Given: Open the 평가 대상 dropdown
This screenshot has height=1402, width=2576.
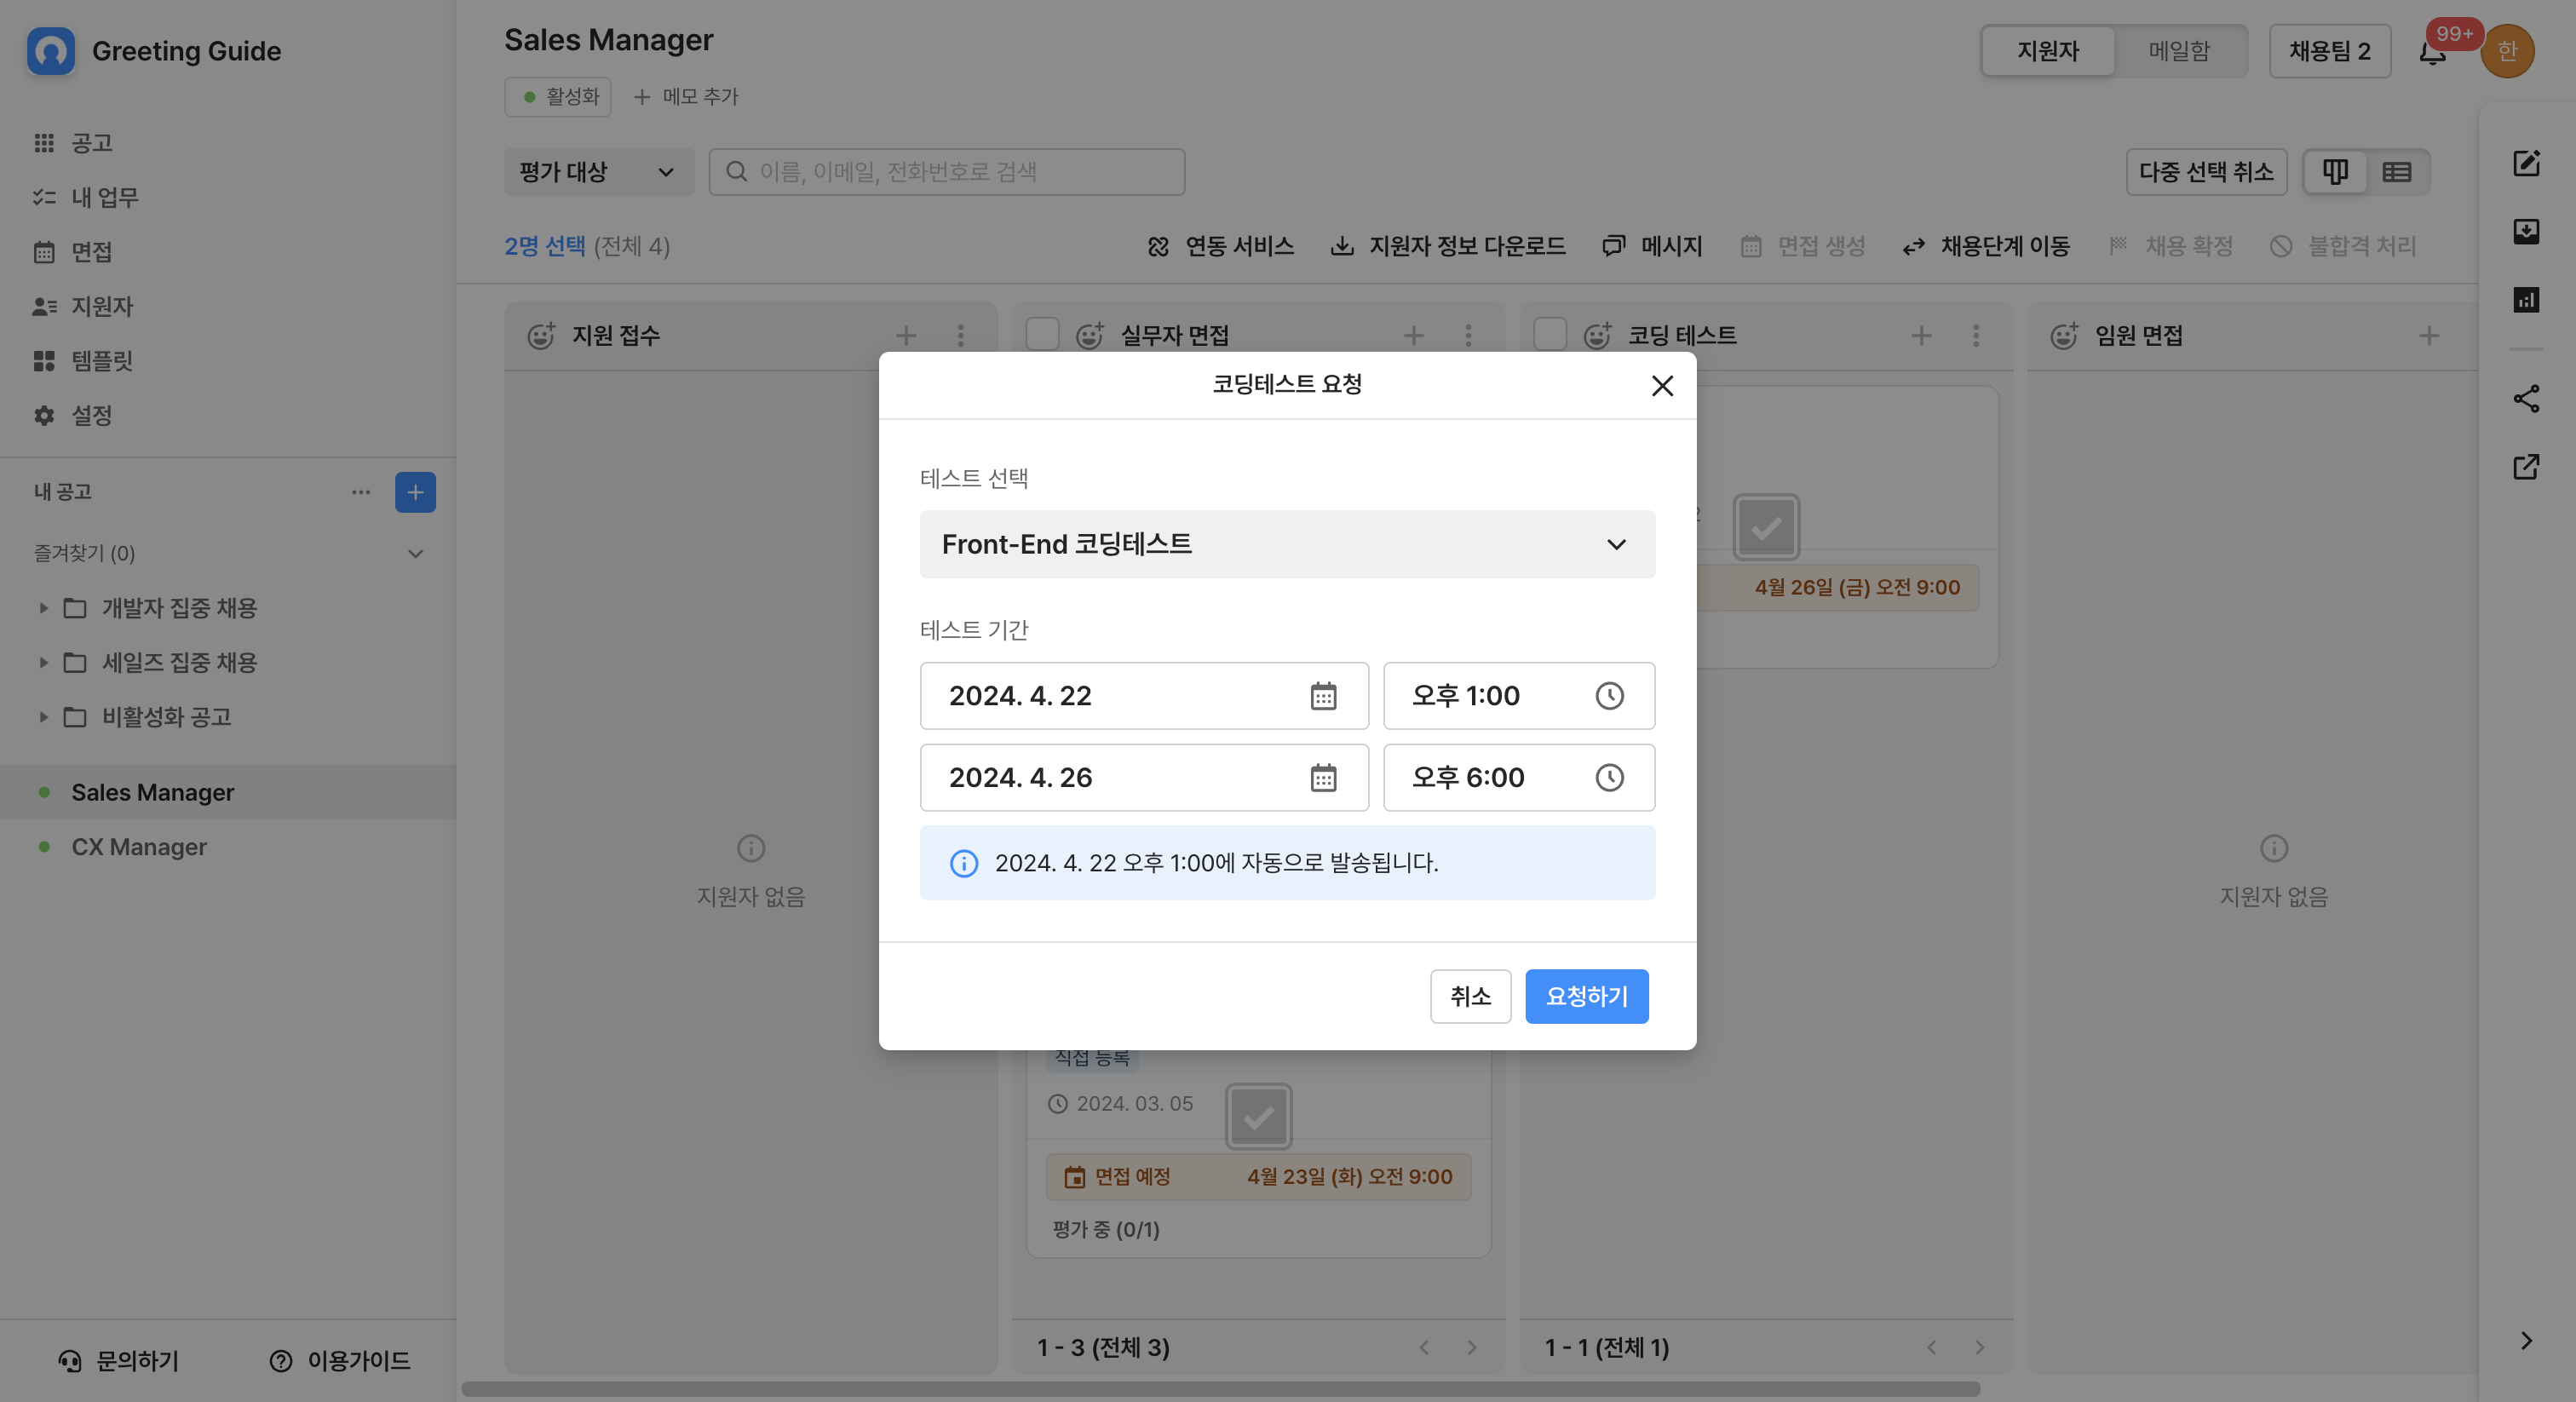Looking at the screenshot, I should 598,172.
